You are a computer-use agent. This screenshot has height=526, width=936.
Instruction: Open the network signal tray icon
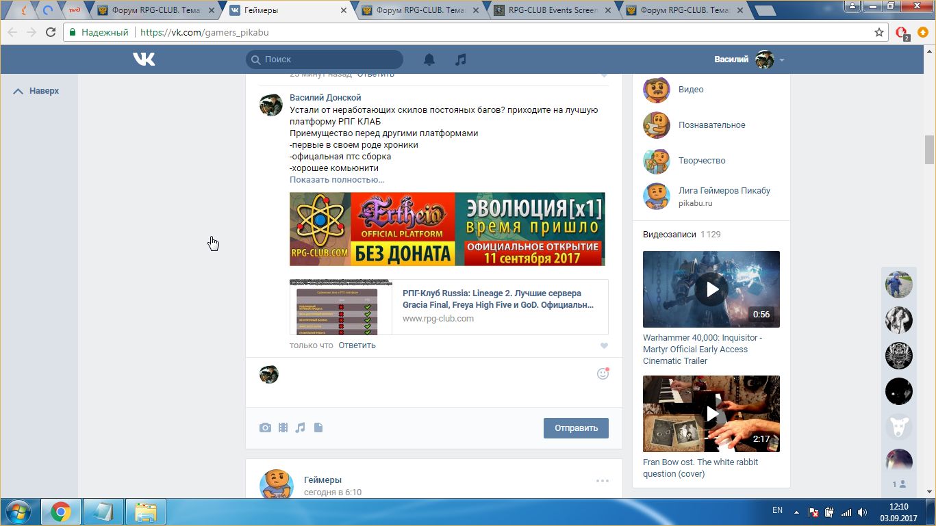[847, 512]
